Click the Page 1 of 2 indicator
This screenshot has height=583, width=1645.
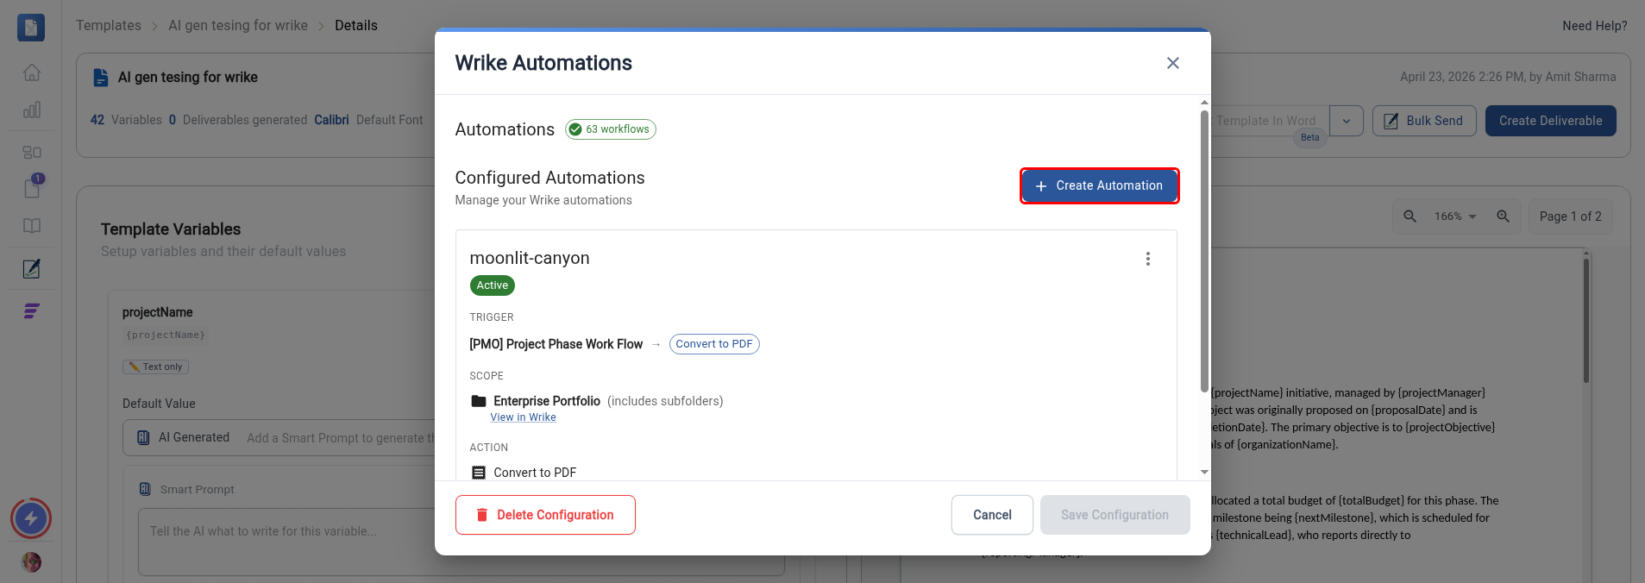(x=1570, y=216)
